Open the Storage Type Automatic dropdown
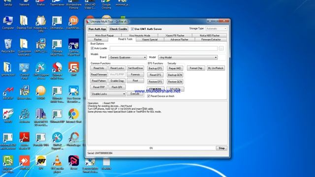This screenshot has height=177, width=315. tap(216, 29)
